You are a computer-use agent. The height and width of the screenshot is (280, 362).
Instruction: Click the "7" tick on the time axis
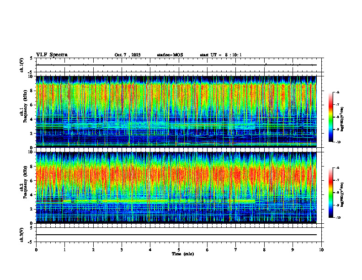[236, 250]
